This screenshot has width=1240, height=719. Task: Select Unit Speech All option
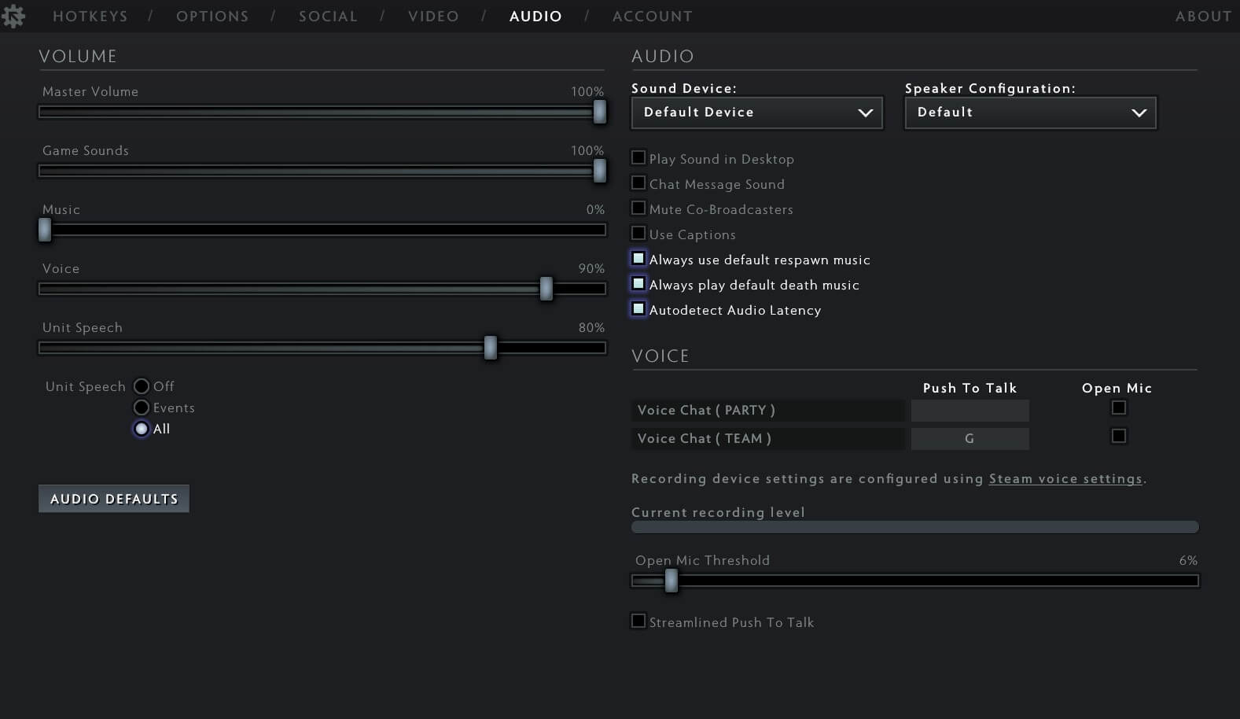pyautogui.click(x=142, y=429)
